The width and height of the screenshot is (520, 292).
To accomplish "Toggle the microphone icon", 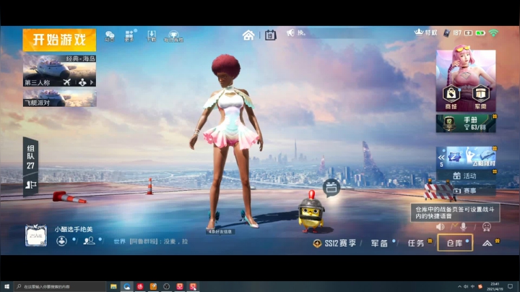I will tap(463, 227).
